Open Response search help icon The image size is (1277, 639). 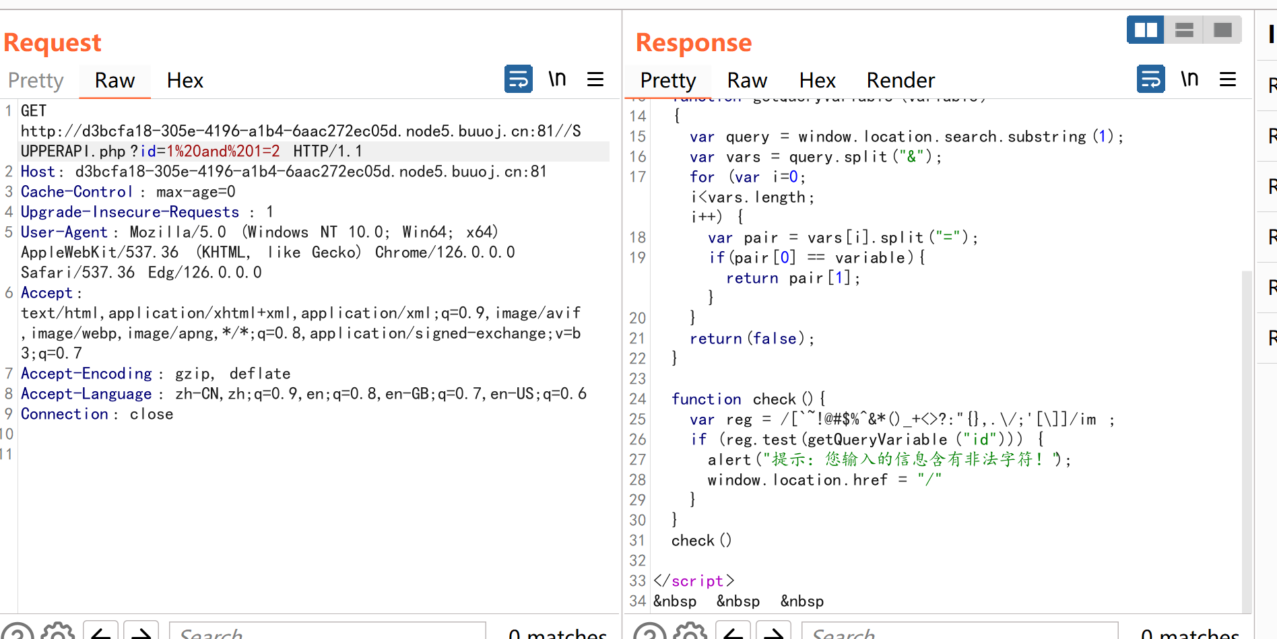coord(650,632)
